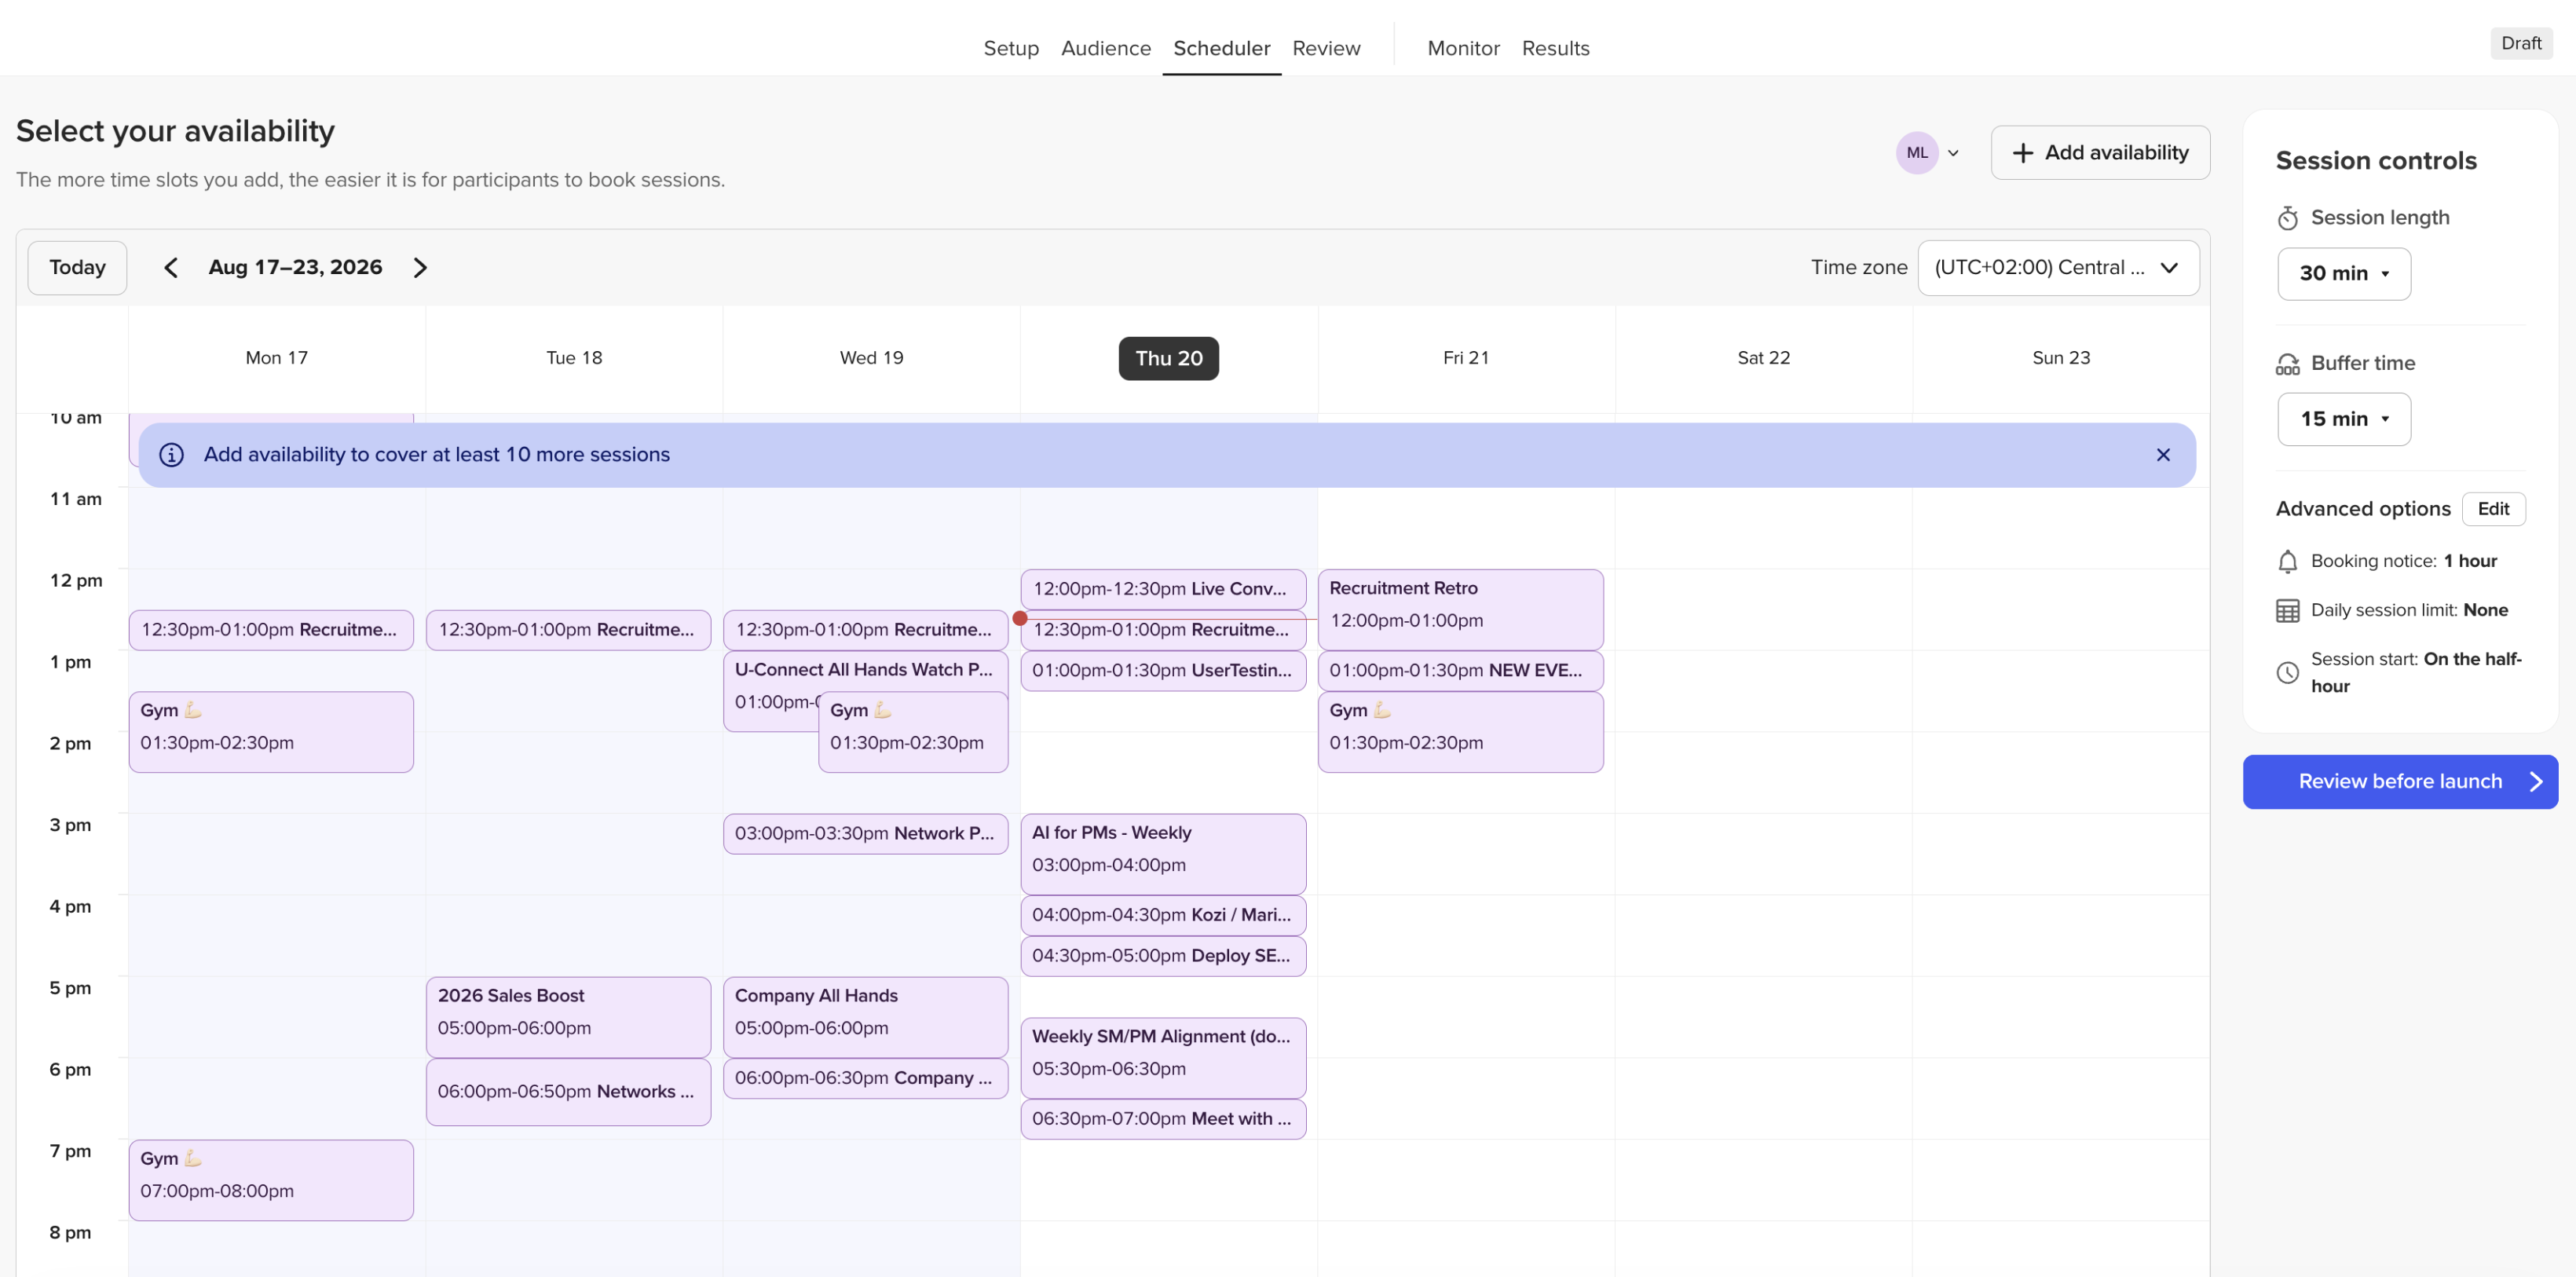Go to previous week arrow
The height and width of the screenshot is (1277, 2576).
click(x=171, y=267)
